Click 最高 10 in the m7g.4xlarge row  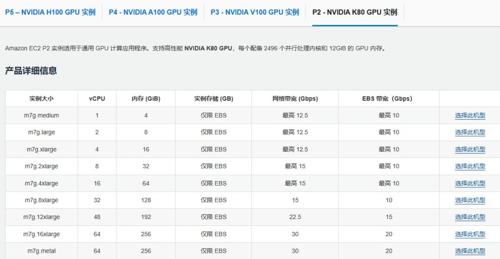coord(389,184)
